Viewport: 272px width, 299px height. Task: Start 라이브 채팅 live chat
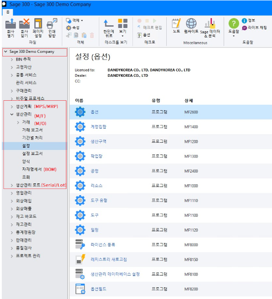point(254,28)
